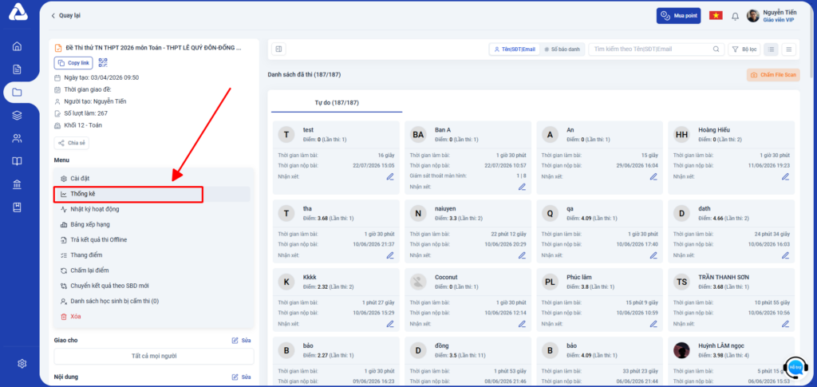The height and width of the screenshot is (387, 817).
Task: Change language via the Vietnam flag icon
Action: [x=716, y=16]
